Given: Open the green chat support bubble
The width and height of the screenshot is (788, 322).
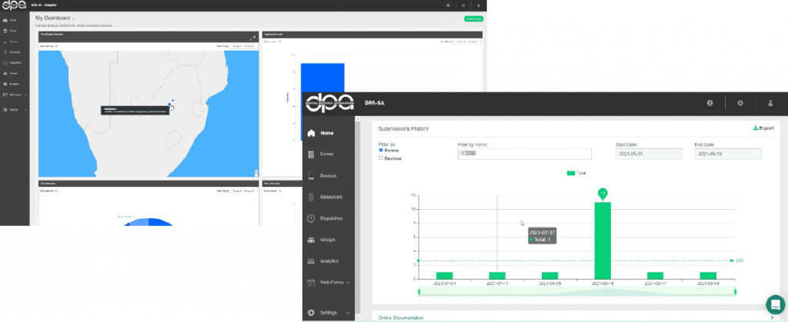Looking at the screenshot, I should click(773, 303).
